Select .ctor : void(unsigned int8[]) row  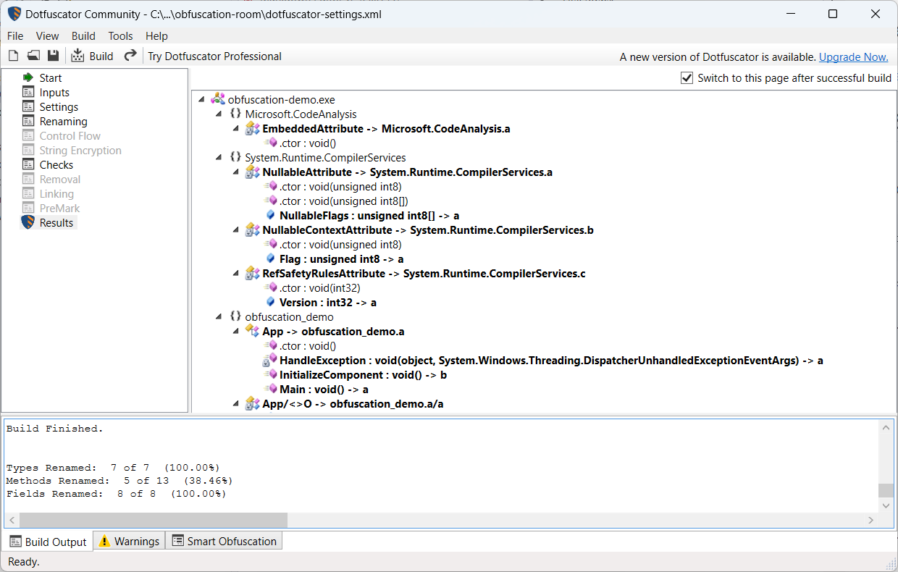click(x=344, y=201)
